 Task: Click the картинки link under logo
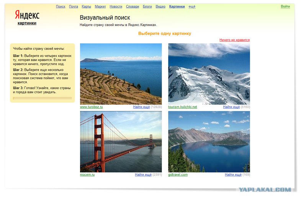27,23
